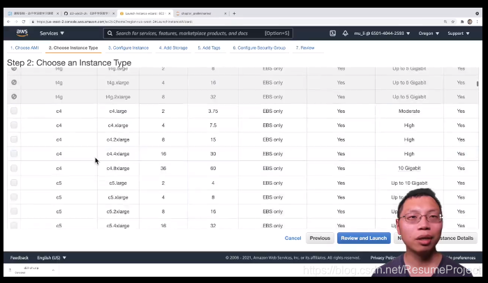Go to step 1 Choose AMI

pyautogui.click(x=24, y=48)
